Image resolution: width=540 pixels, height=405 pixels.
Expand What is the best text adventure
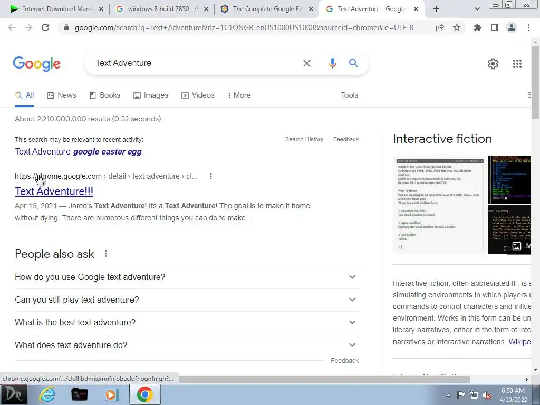point(187,323)
